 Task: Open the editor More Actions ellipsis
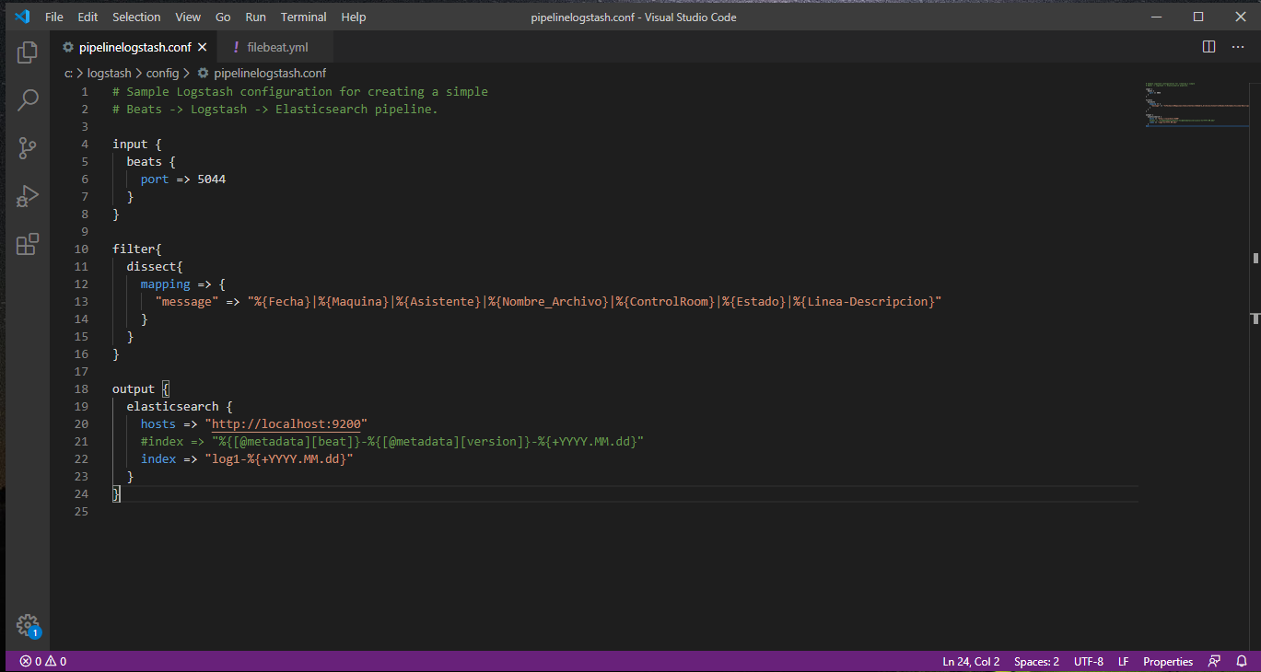click(x=1239, y=47)
